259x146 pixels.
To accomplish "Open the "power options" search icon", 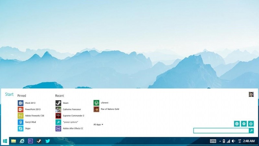I will click(58, 122).
